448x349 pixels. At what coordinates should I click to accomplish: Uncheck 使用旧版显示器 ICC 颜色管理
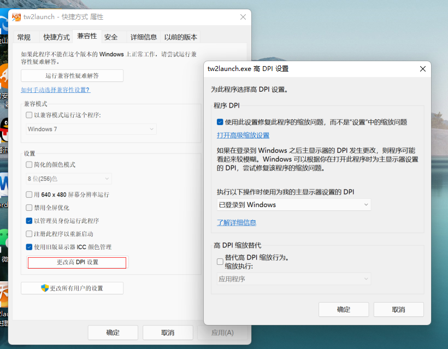point(29,247)
